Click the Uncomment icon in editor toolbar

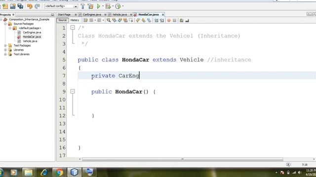coord(187,20)
